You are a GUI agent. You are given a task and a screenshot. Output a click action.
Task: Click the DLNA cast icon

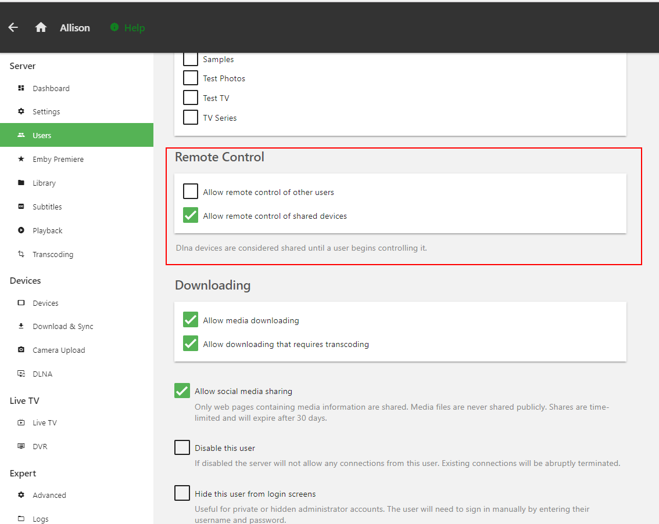(x=21, y=373)
